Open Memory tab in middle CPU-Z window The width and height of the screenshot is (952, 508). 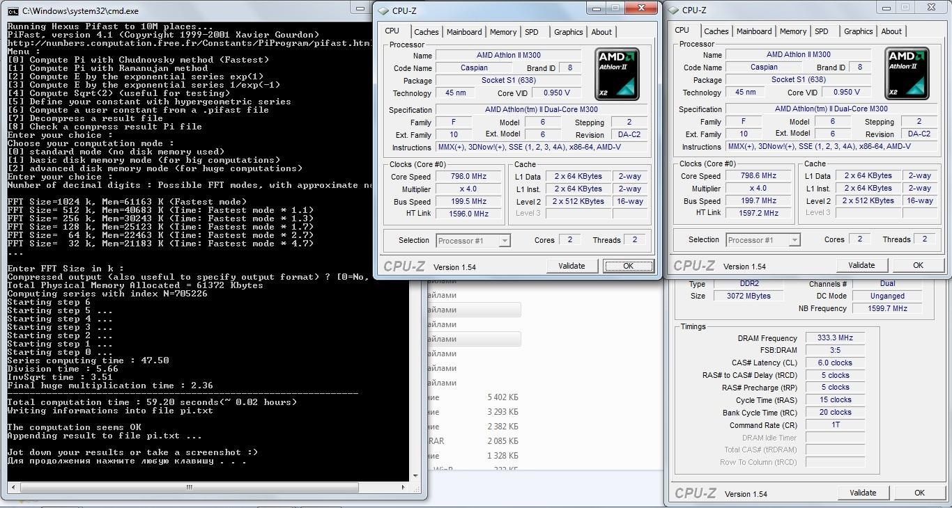(503, 32)
